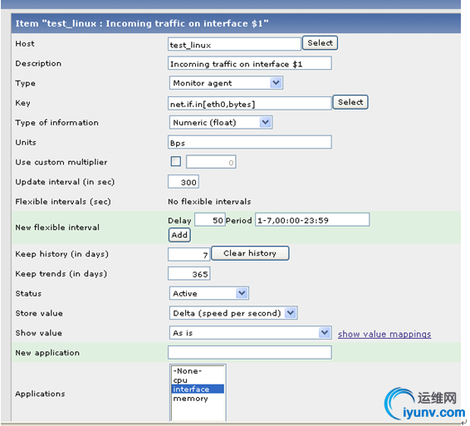Click the Select button next to Key
The width and height of the screenshot is (470, 426).
point(350,102)
